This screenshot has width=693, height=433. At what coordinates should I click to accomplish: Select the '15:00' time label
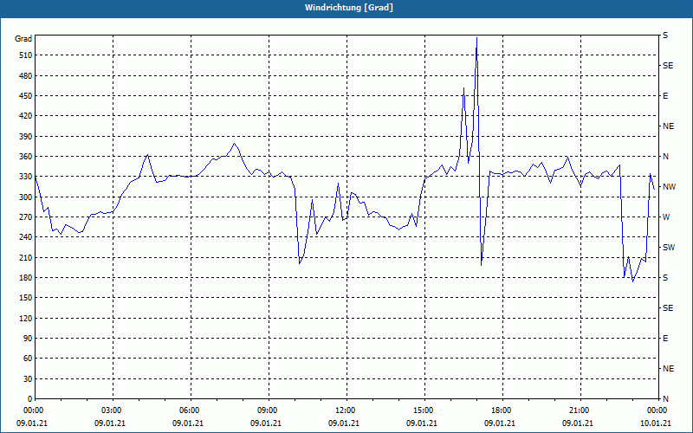[423, 410]
